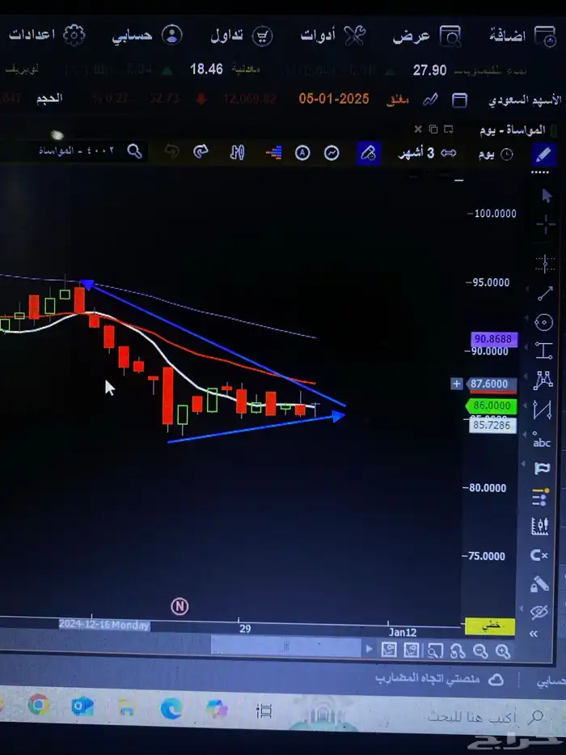
Task: Click the flag marker tool
Action: pos(542,469)
